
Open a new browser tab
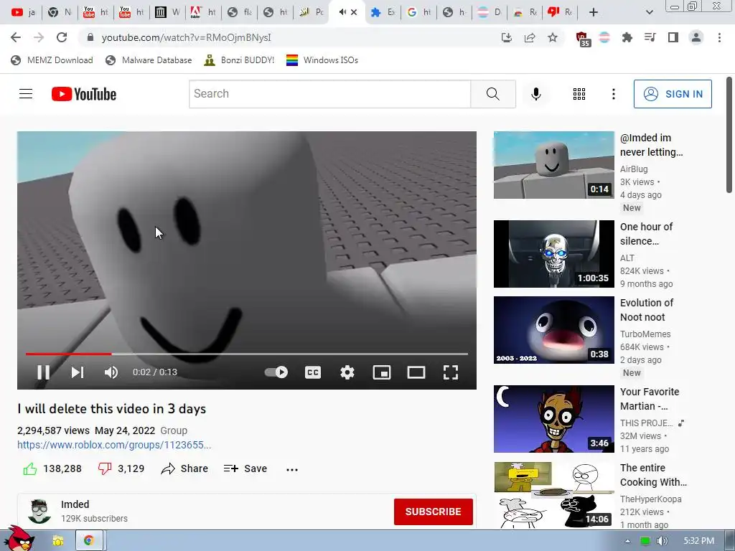point(594,12)
